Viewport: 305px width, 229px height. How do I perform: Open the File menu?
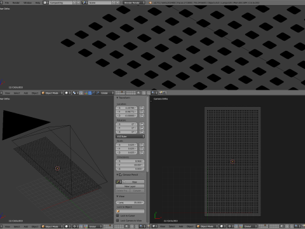pos(7,3)
